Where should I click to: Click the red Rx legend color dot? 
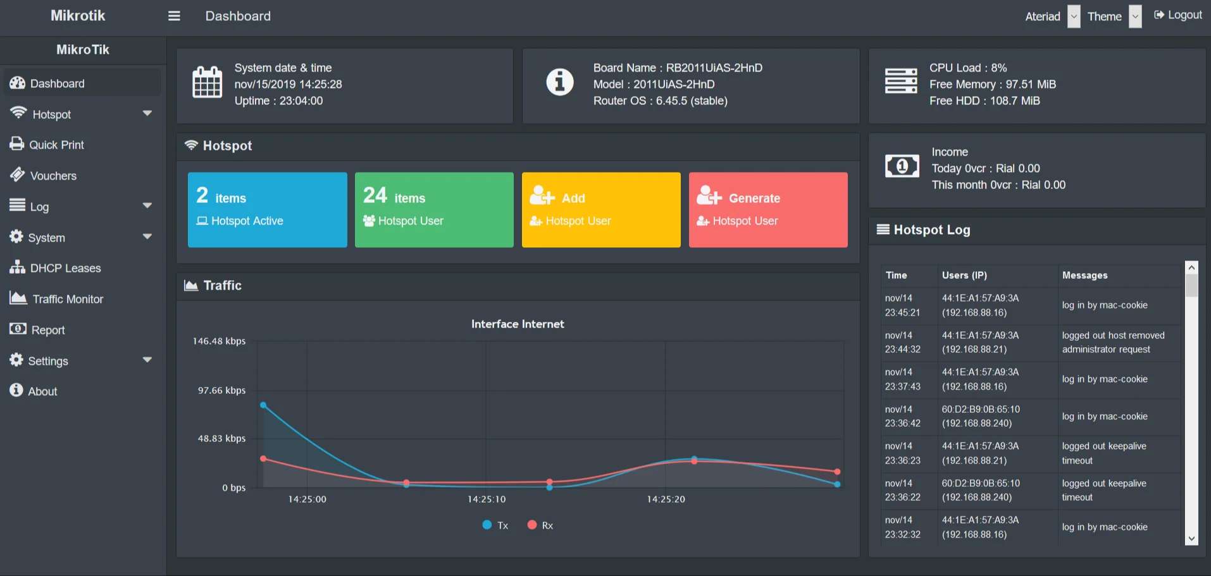click(x=532, y=525)
